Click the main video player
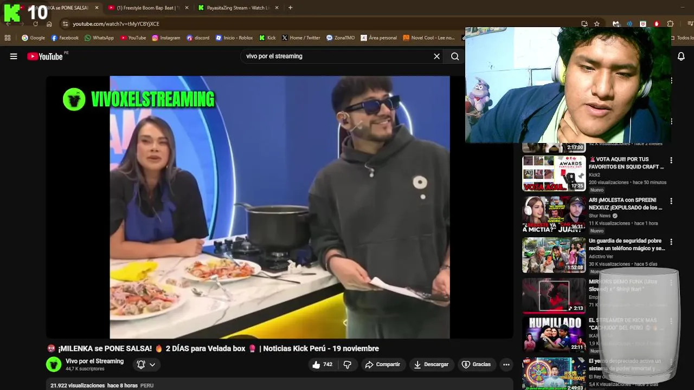 (x=279, y=207)
